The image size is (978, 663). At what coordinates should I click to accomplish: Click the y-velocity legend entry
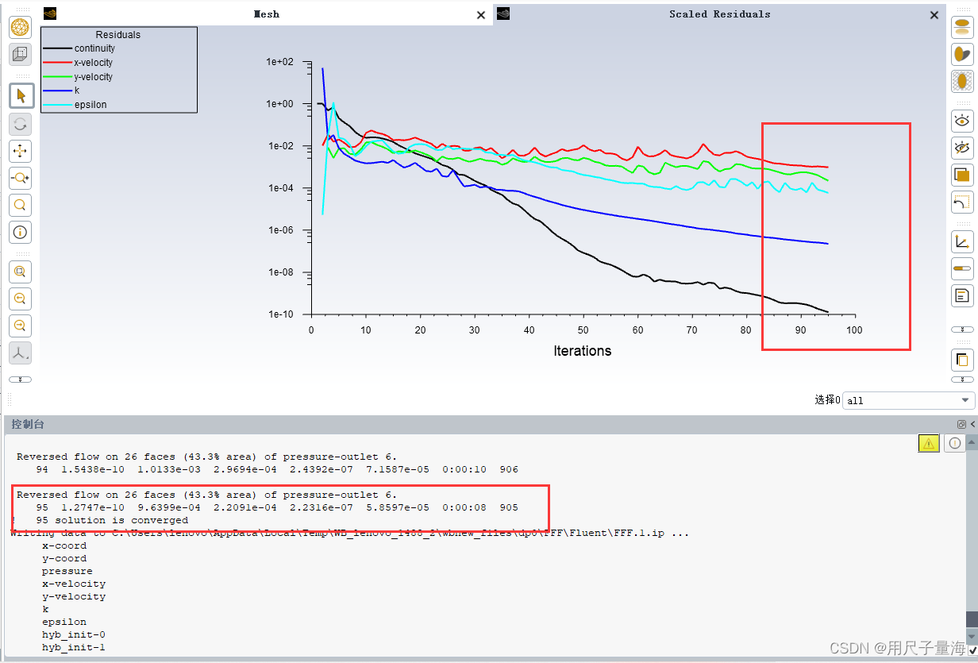78,77
